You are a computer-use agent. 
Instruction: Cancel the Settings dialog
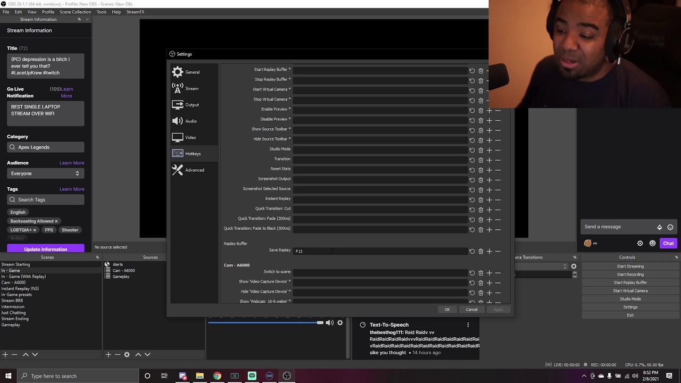tap(472, 310)
